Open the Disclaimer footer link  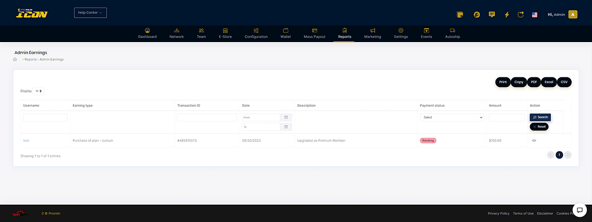545,213
